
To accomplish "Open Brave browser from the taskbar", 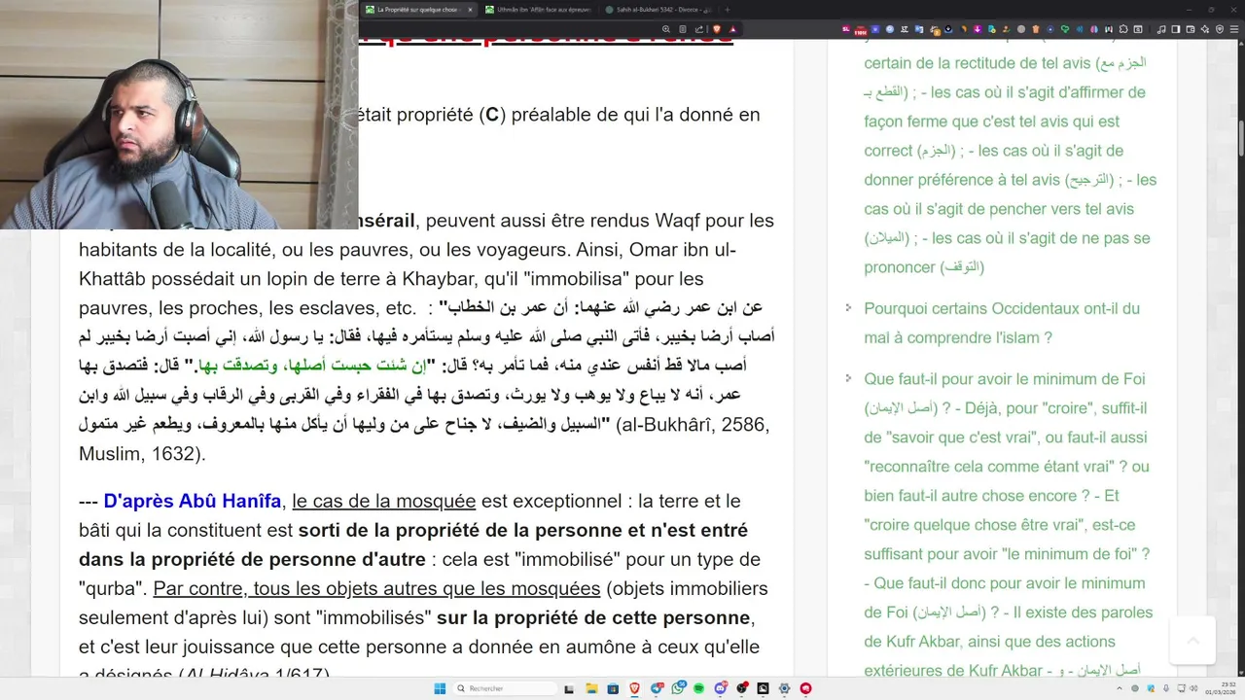I will [x=634, y=688].
